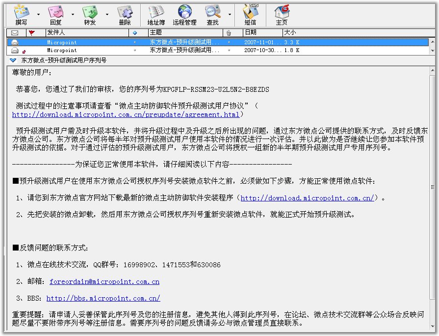Image resolution: width=439 pixels, height=336 pixels.
Task: Sort mails by 日期 column
Action: click(x=262, y=33)
